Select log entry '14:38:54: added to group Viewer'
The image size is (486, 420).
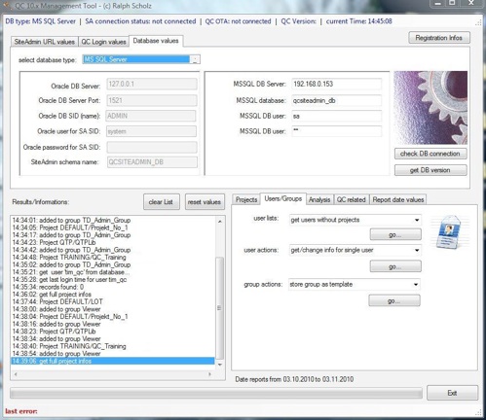click(113, 354)
